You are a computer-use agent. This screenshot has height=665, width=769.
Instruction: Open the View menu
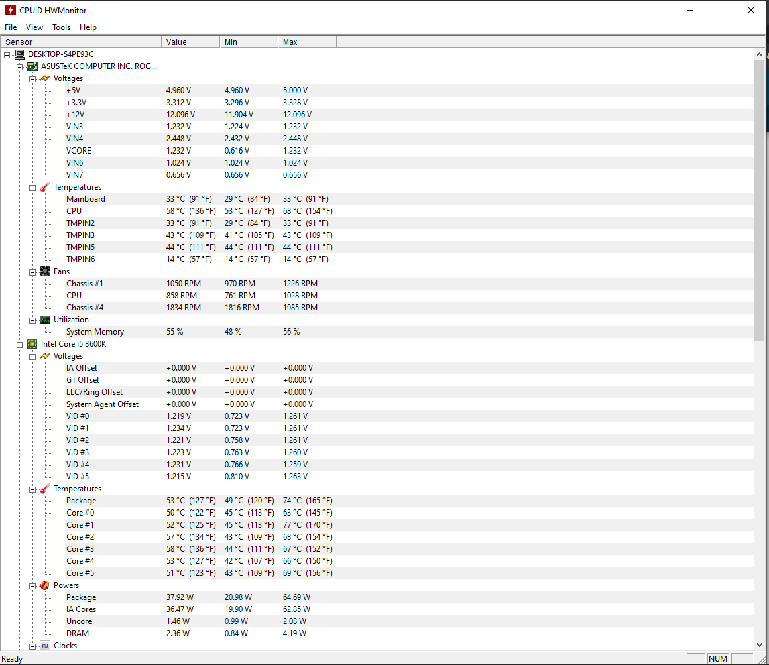[x=34, y=27]
